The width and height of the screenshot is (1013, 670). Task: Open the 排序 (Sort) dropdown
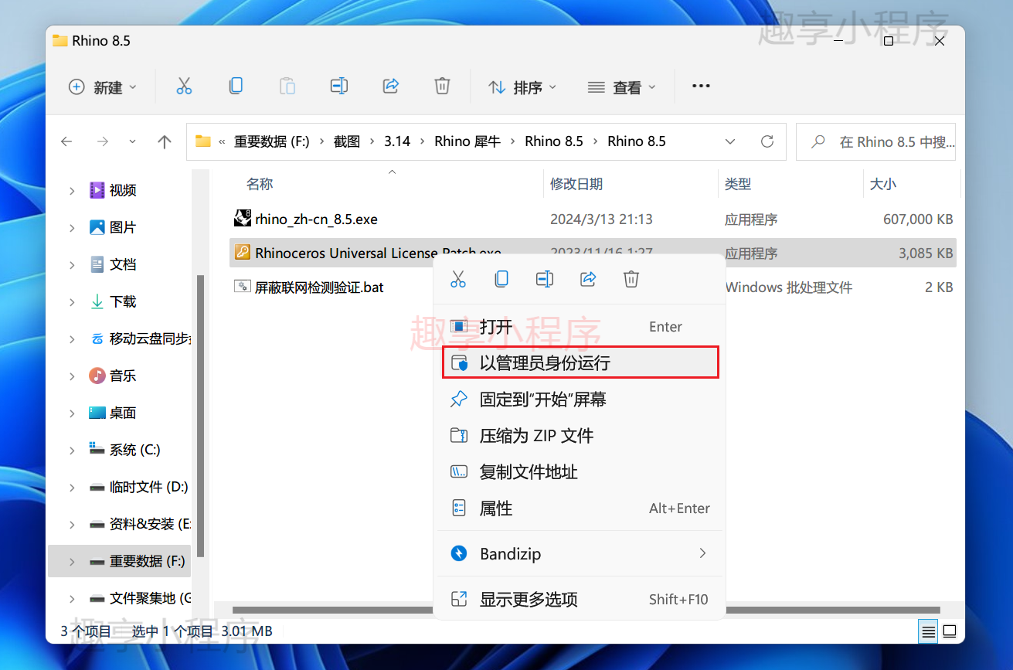(522, 87)
